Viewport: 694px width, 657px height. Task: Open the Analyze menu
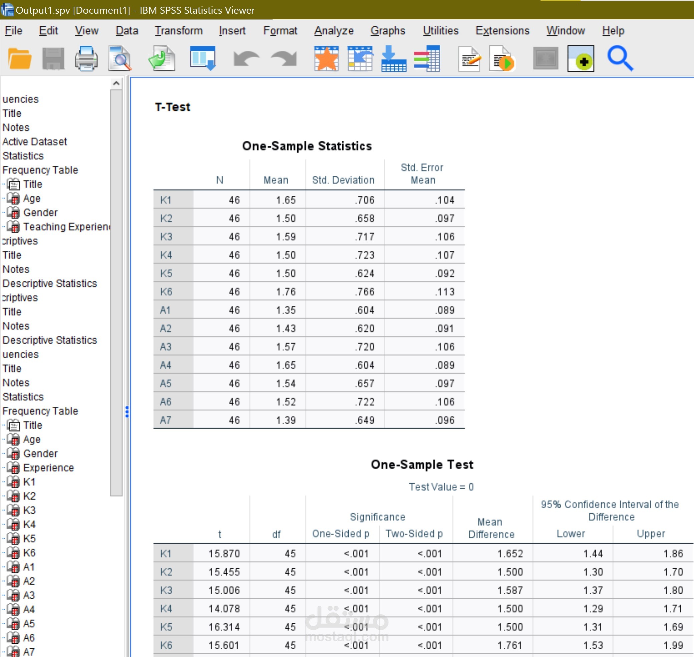(334, 31)
